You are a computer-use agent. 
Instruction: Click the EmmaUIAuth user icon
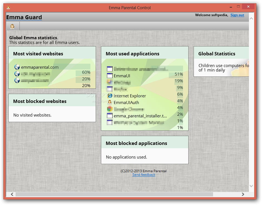coord(110,102)
